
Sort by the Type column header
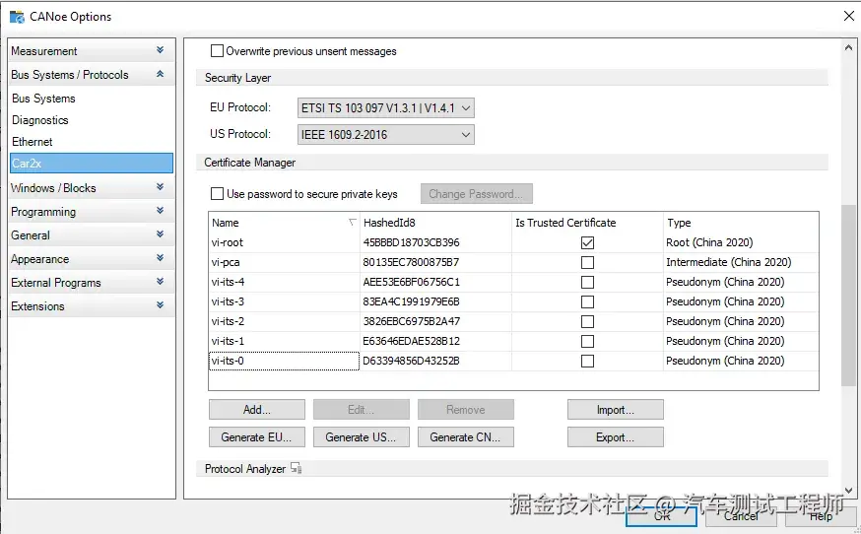[741, 223]
